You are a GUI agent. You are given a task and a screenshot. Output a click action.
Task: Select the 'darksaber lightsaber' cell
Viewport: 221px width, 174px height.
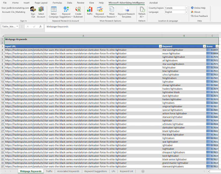click(184, 128)
